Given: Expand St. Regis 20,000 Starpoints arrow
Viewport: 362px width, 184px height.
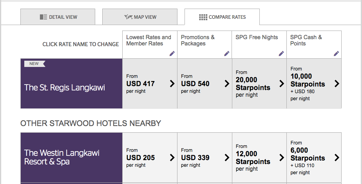Looking at the screenshot, I should [281, 83].
